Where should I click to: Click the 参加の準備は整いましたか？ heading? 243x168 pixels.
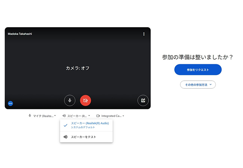(x=198, y=57)
